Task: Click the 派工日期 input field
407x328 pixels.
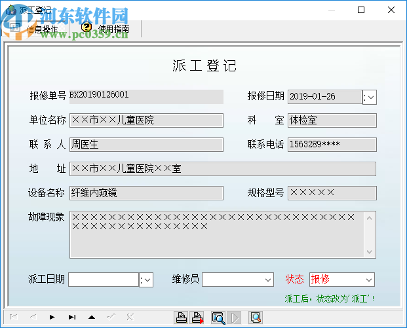Action: pyautogui.click(x=104, y=280)
